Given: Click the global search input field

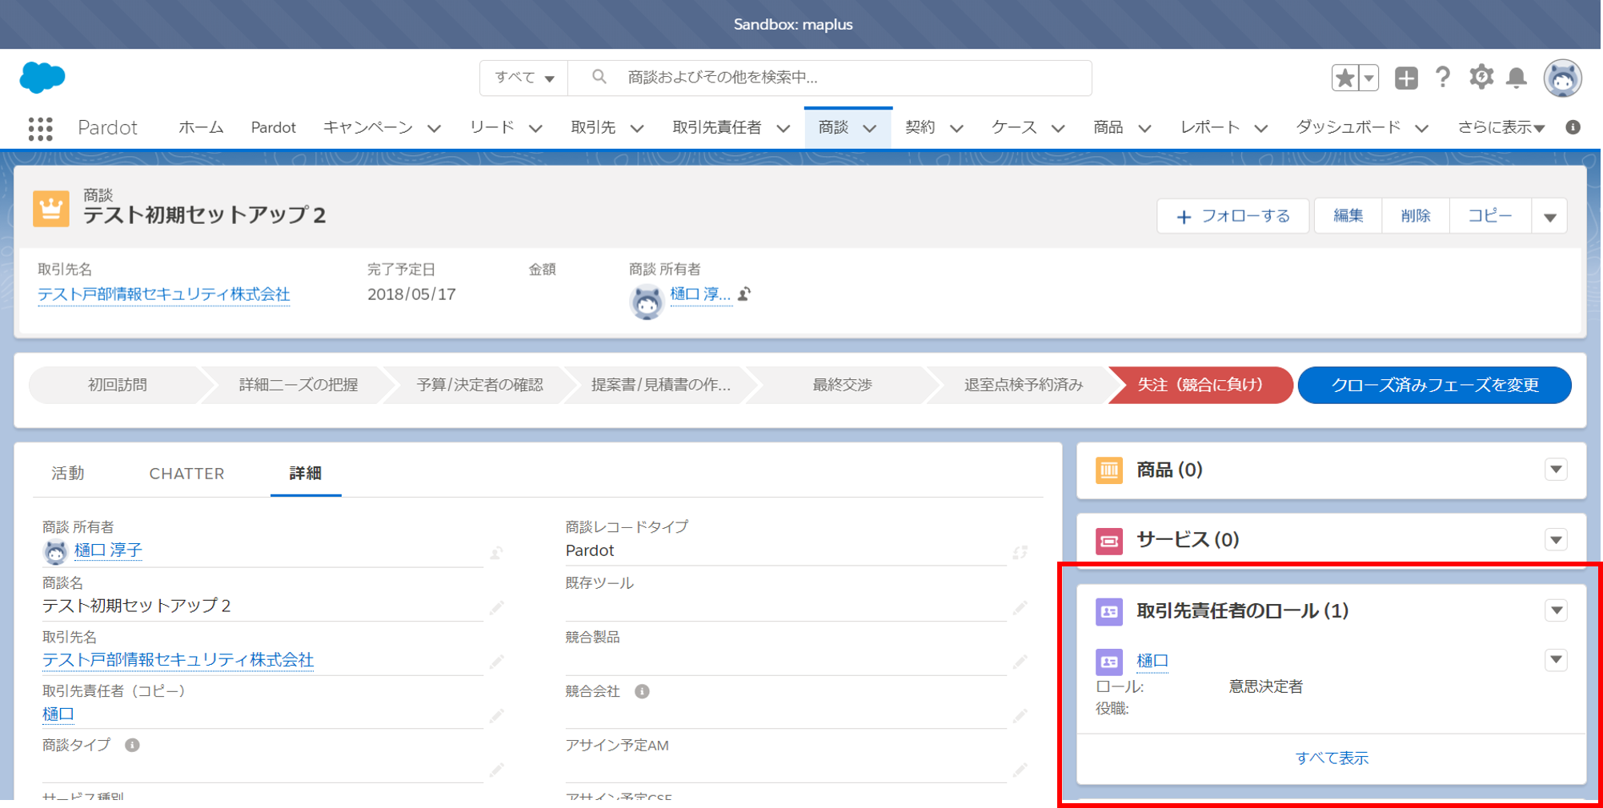Looking at the screenshot, I should point(830,78).
